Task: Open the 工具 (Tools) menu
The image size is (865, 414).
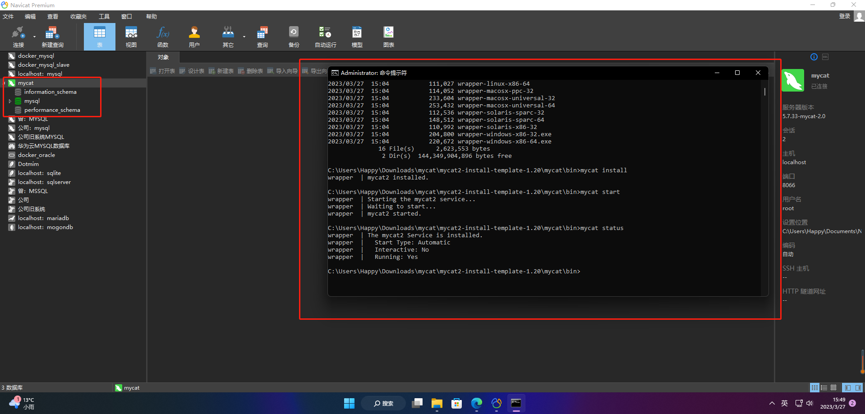Action: [104, 17]
